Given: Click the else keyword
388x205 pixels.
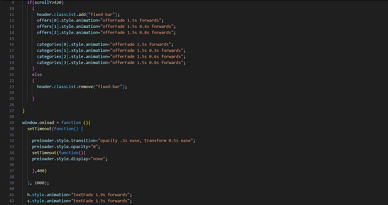Looking at the screenshot, I should click(x=37, y=74).
